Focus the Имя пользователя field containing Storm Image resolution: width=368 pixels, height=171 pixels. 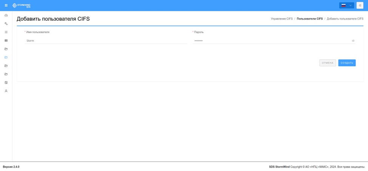click(106, 41)
